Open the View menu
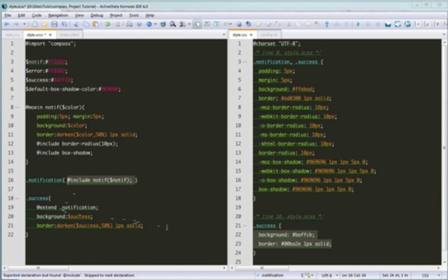 (79, 16)
